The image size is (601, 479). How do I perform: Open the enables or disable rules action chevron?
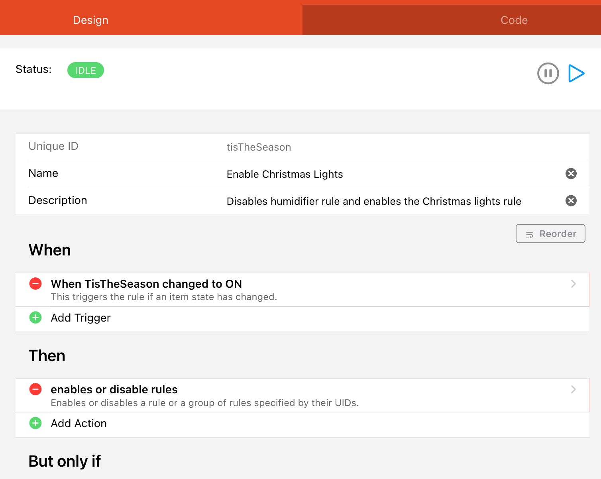[x=573, y=389]
